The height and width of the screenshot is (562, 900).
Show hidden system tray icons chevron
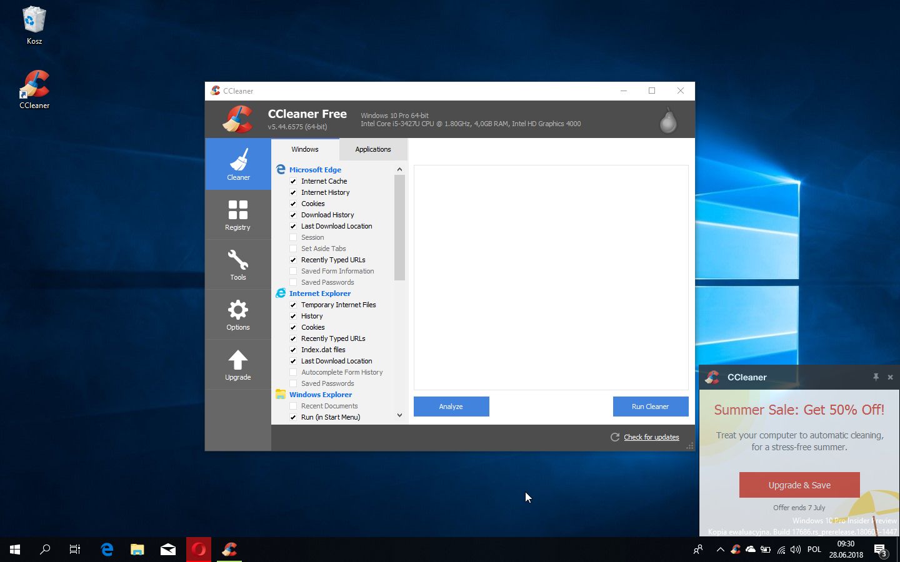[720, 550]
